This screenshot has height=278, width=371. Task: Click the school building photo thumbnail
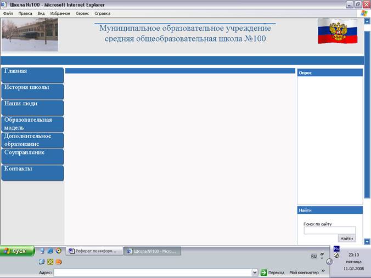(22, 35)
